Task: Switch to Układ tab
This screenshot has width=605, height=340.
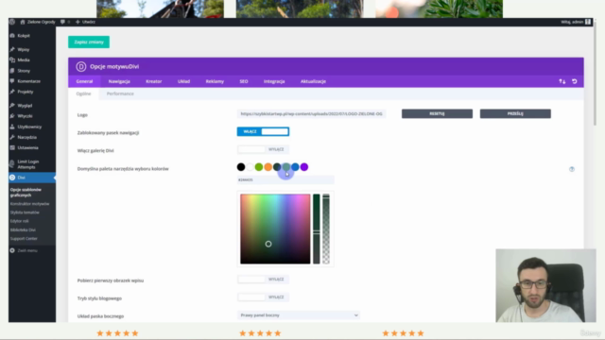Action: 183,81
